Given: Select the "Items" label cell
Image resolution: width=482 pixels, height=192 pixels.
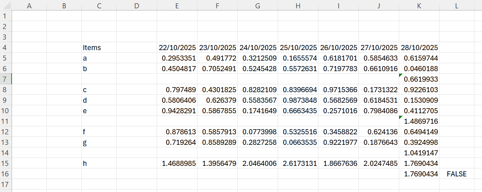Looking at the screenshot, I should (x=99, y=48).
